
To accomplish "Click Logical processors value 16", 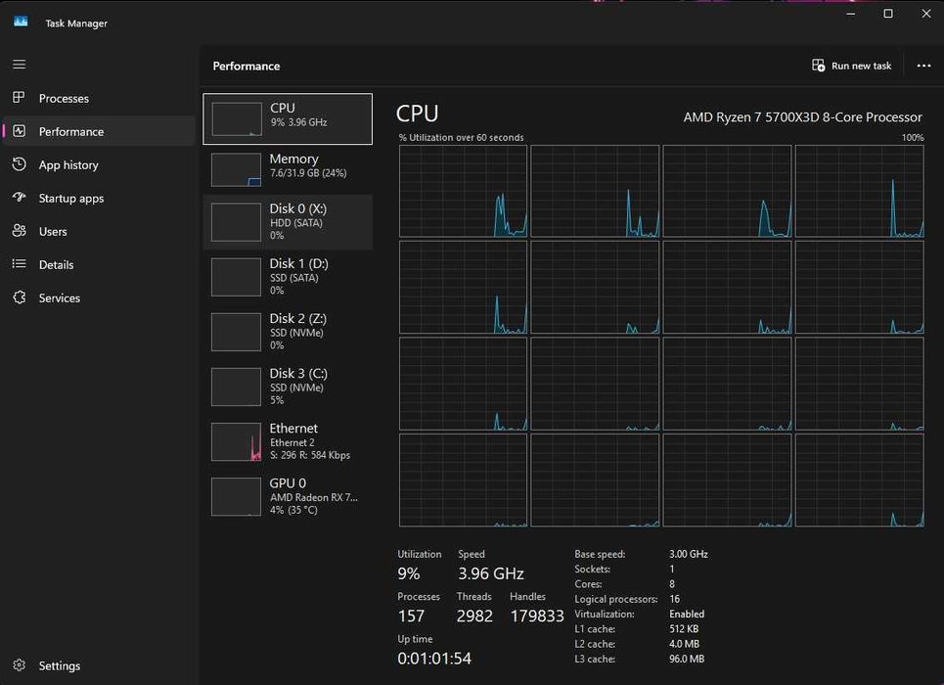I will [x=674, y=599].
